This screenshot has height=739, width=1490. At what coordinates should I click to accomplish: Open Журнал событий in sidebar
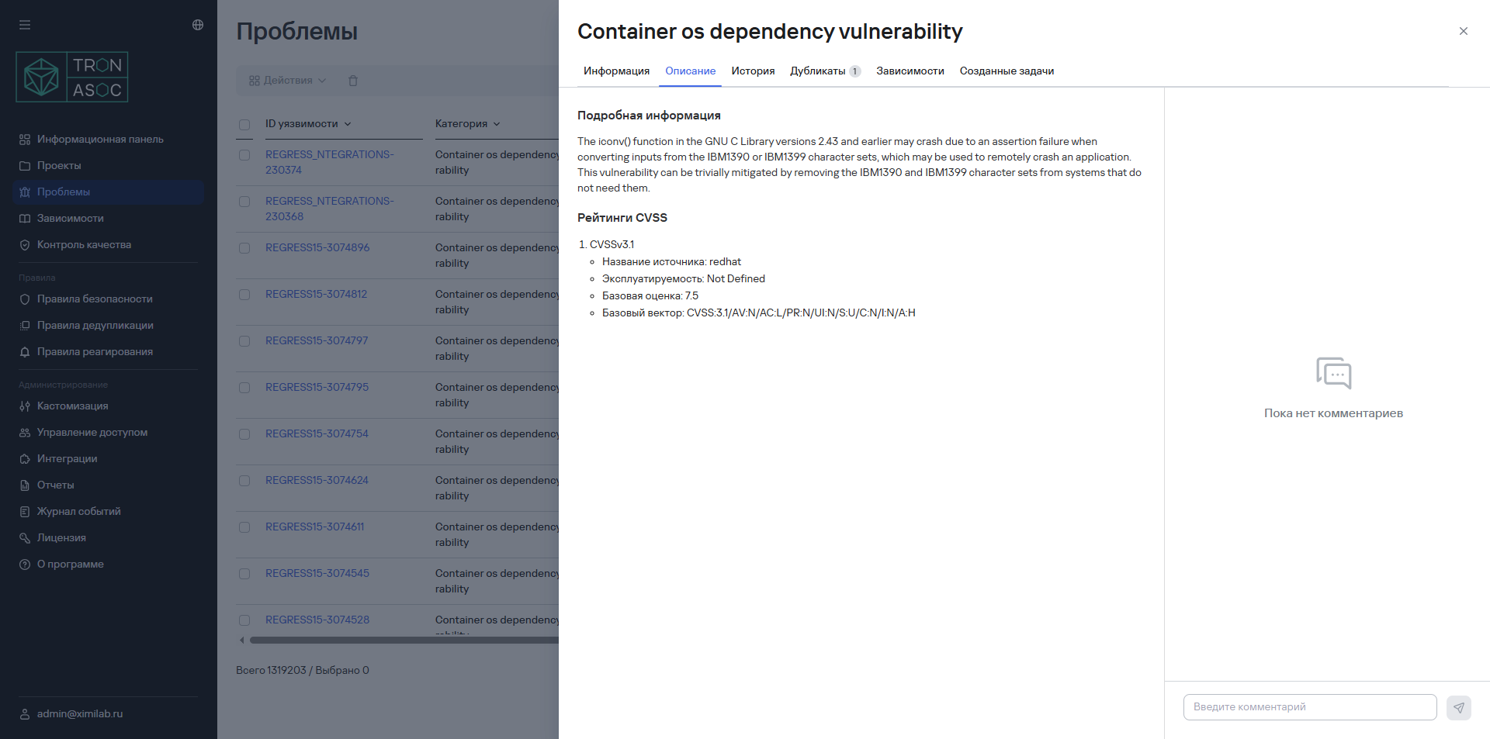pyautogui.click(x=78, y=511)
